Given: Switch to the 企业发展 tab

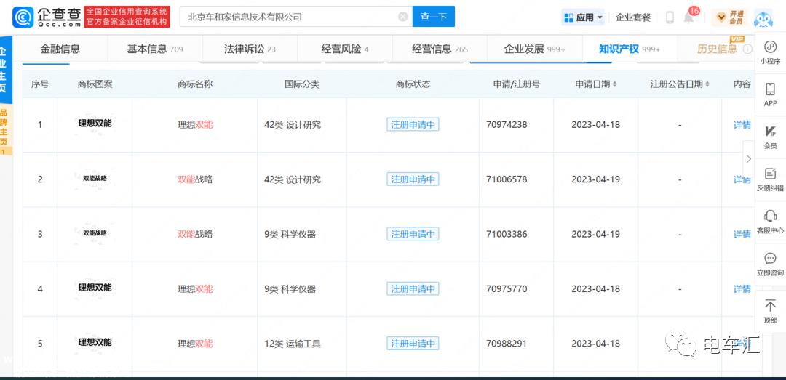Looking at the screenshot, I should 534,49.
